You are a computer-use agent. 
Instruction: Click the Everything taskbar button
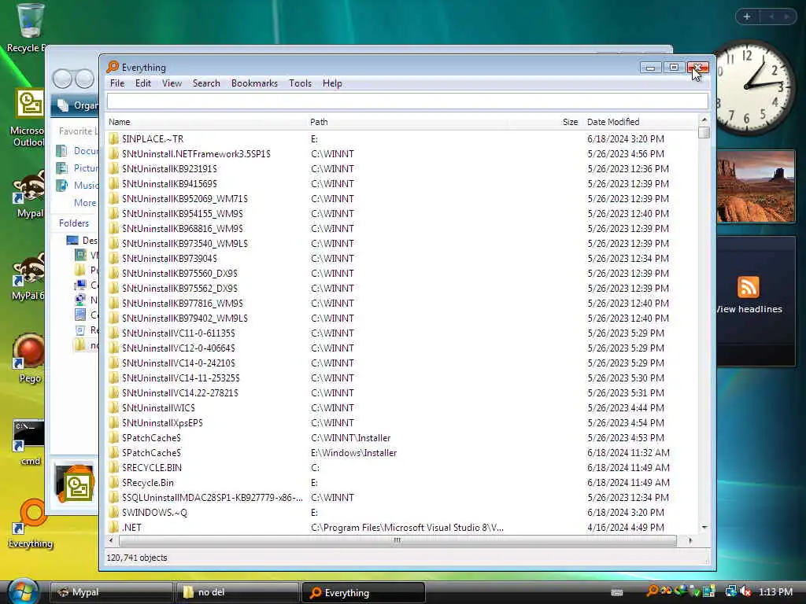click(364, 592)
